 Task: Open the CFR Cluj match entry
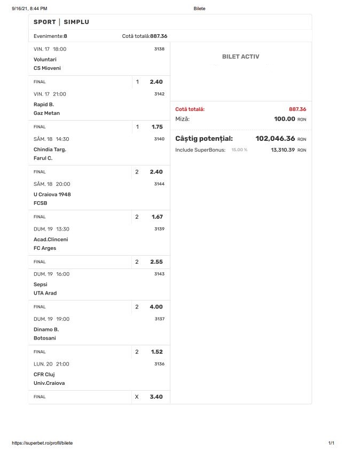click(x=44, y=374)
